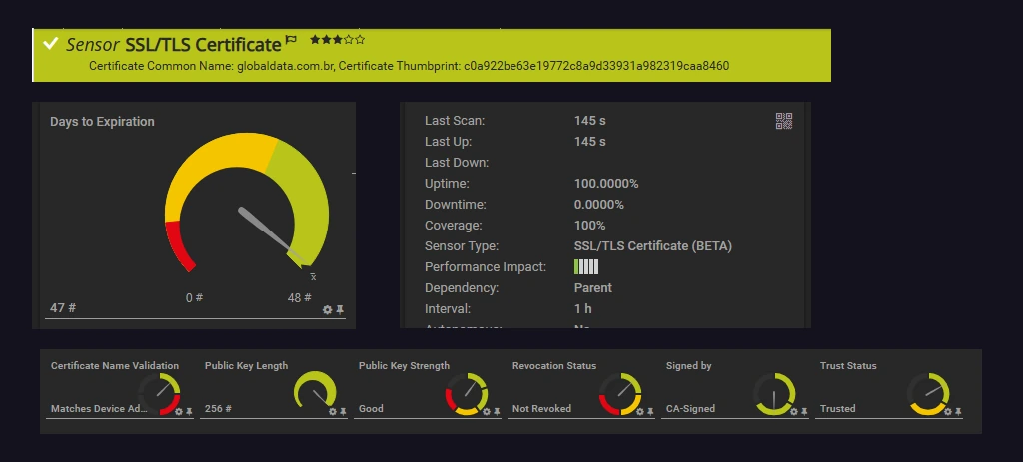The height and width of the screenshot is (462, 1023).
Task: Open Public Key Strength settings gear
Action: pos(487,412)
